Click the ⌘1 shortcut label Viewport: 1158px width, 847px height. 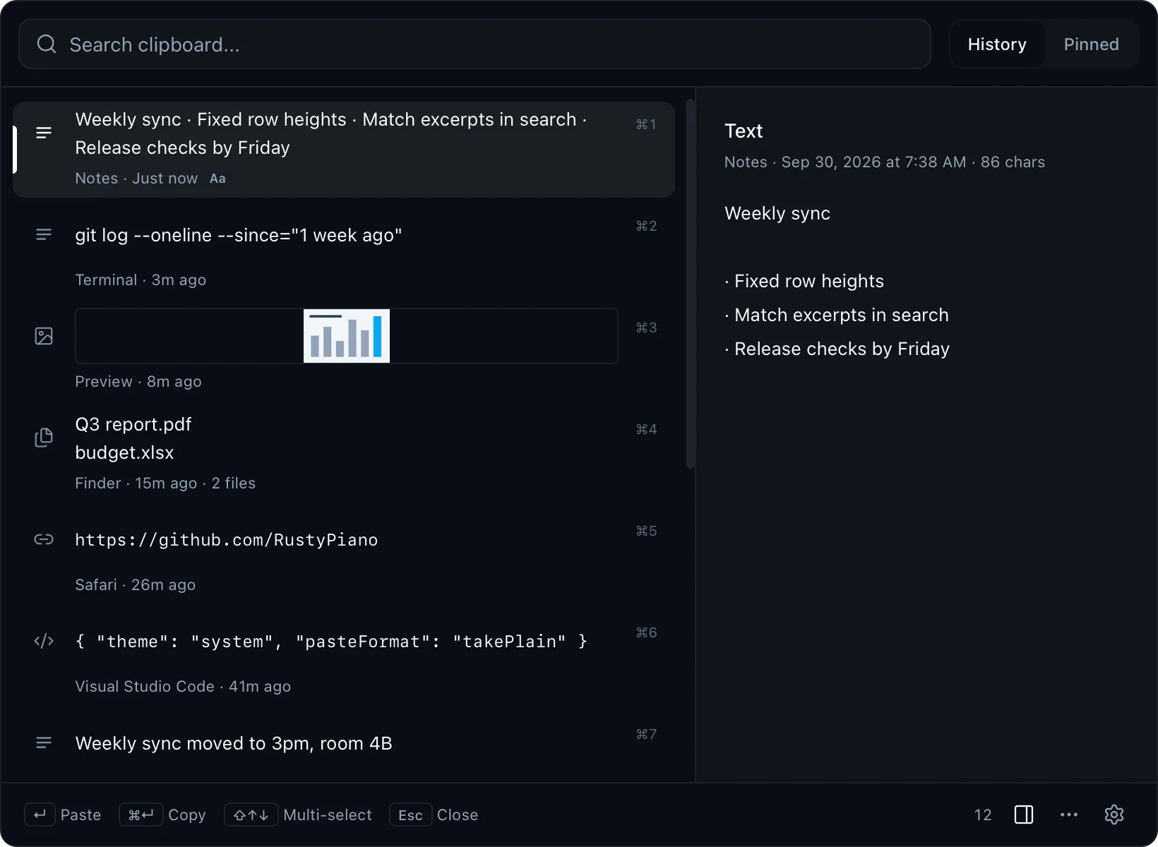click(646, 124)
